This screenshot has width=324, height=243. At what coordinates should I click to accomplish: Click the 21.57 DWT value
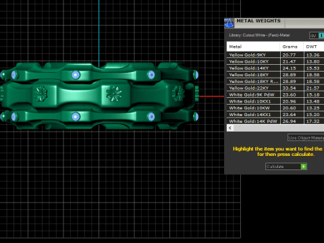(x=313, y=88)
